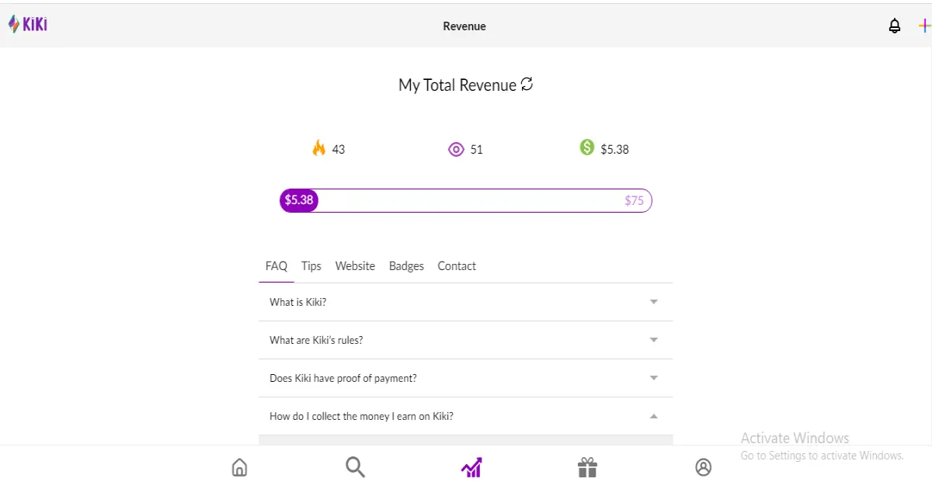Select the Contact tab
Viewport: 932px width, 482px height.
tap(457, 266)
